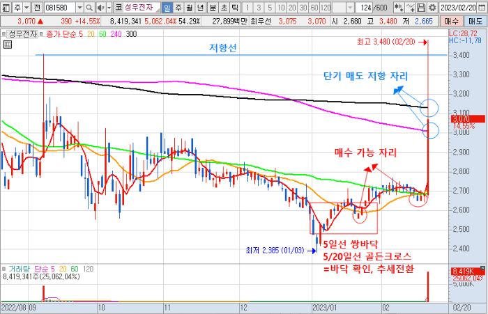The width and height of the screenshot is (488, 314).
Task: Click the add indicator line icon
Action: pyautogui.click(x=410, y=8)
